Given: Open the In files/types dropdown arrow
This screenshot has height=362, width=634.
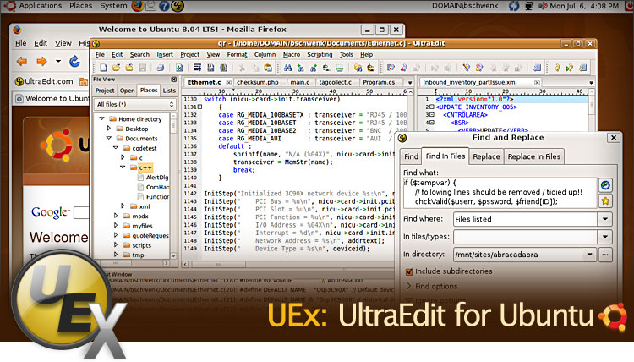Looking at the screenshot, I should coord(605,237).
